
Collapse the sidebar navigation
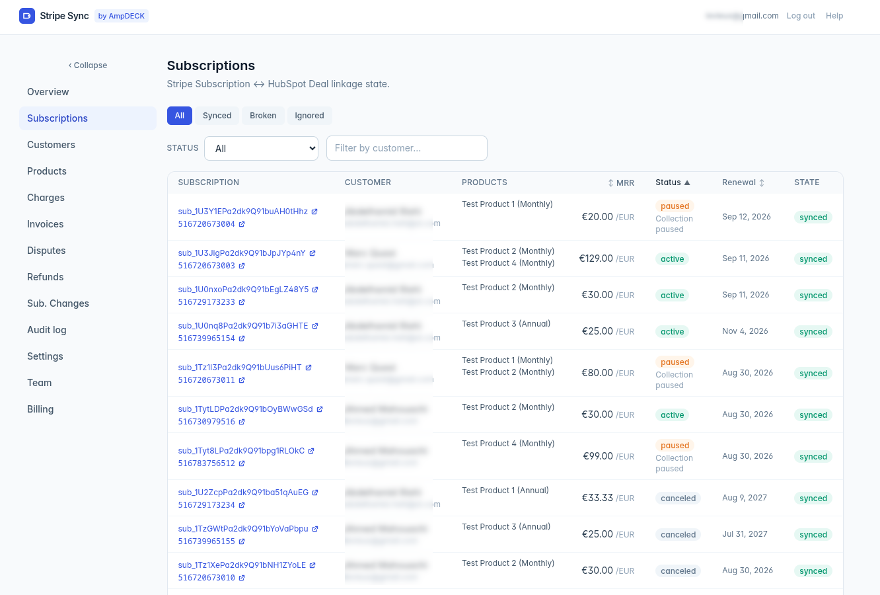[x=88, y=65]
